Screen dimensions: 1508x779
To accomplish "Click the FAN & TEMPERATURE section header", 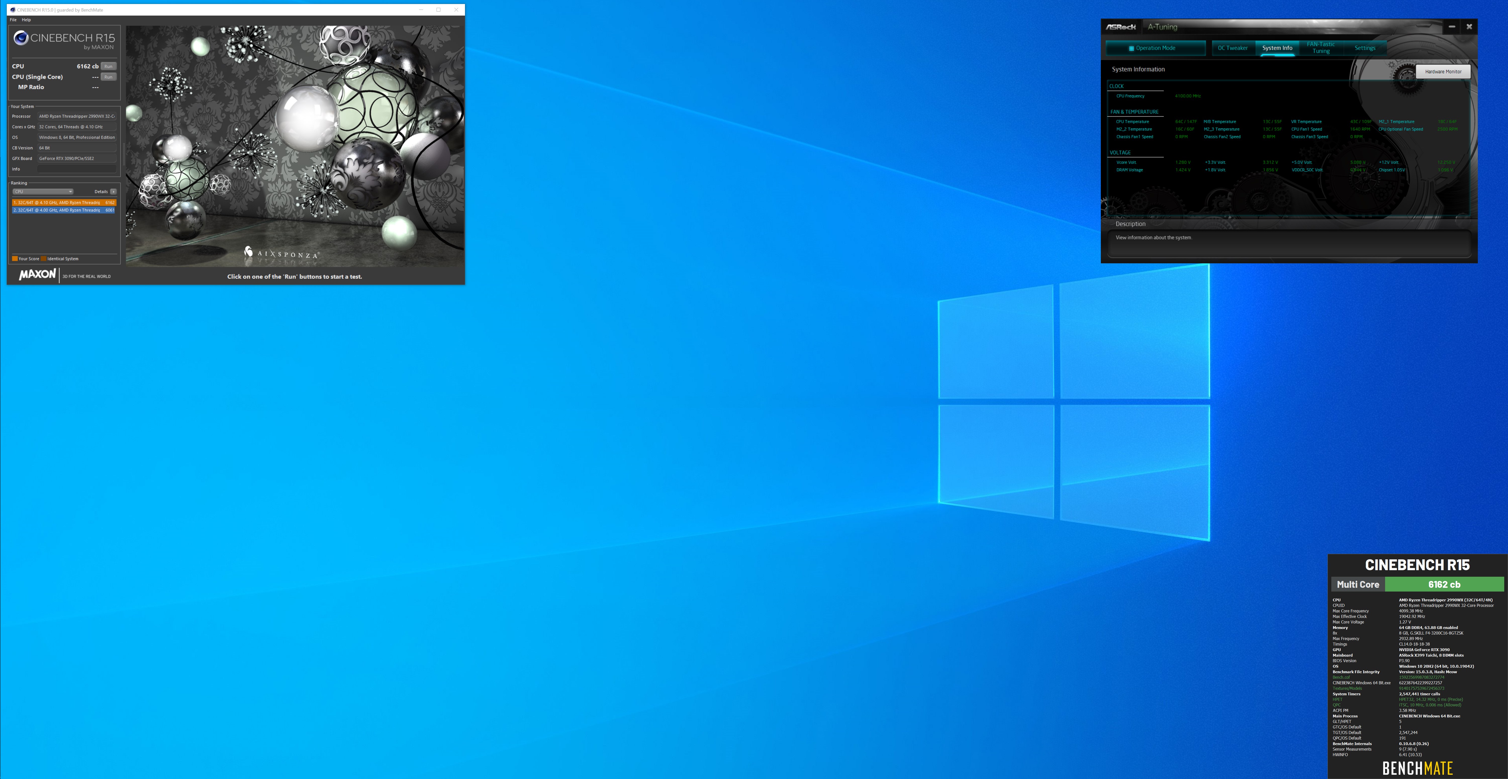I will pyautogui.click(x=1134, y=112).
